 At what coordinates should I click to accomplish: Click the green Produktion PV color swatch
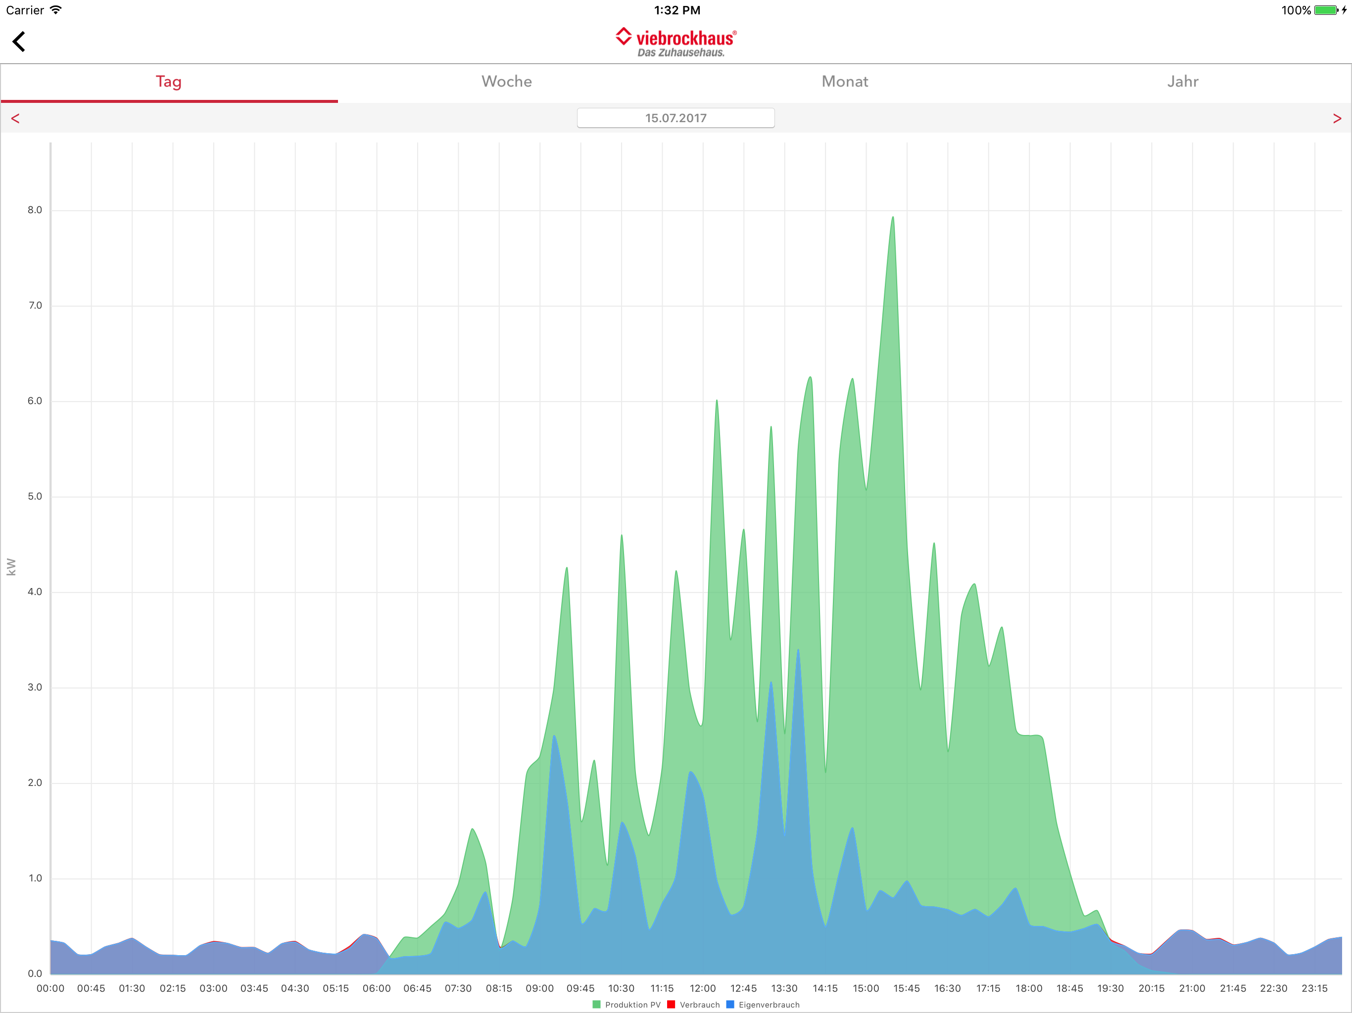point(596,1005)
